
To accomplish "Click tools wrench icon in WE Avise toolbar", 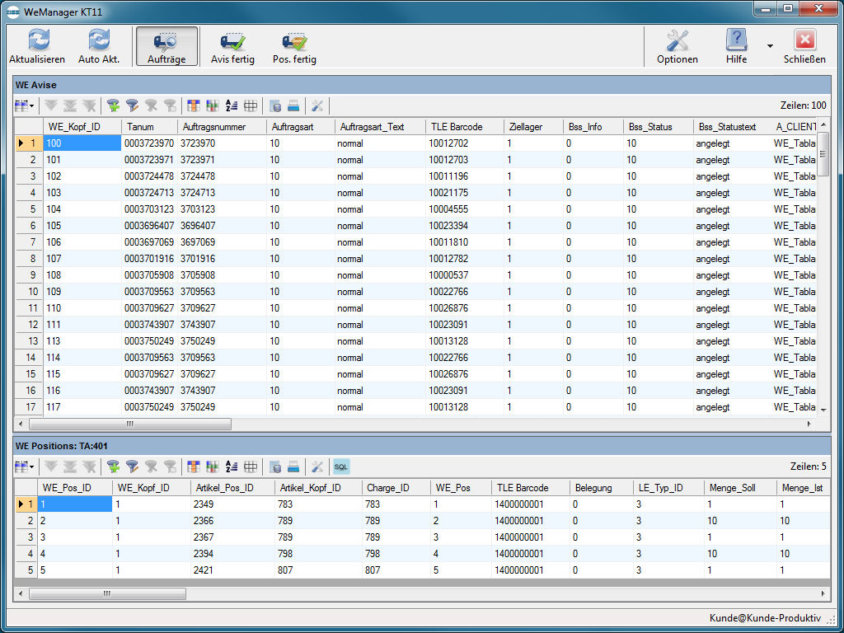I will click(317, 106).
